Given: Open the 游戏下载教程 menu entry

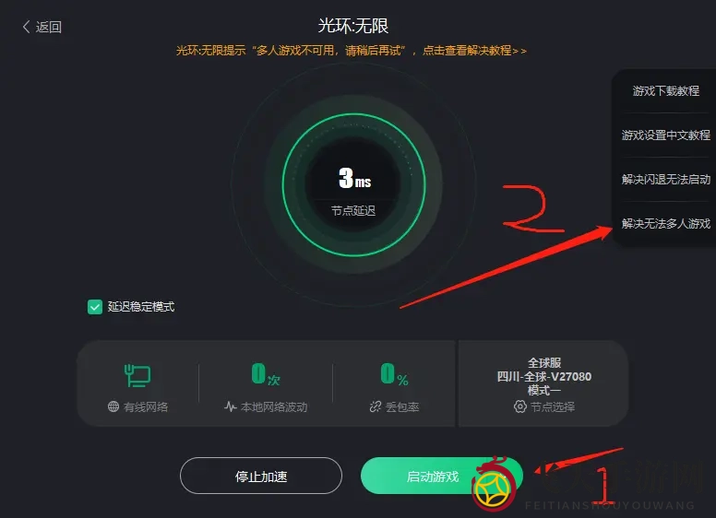Looking at the screenshot, I should pos(666,90).
